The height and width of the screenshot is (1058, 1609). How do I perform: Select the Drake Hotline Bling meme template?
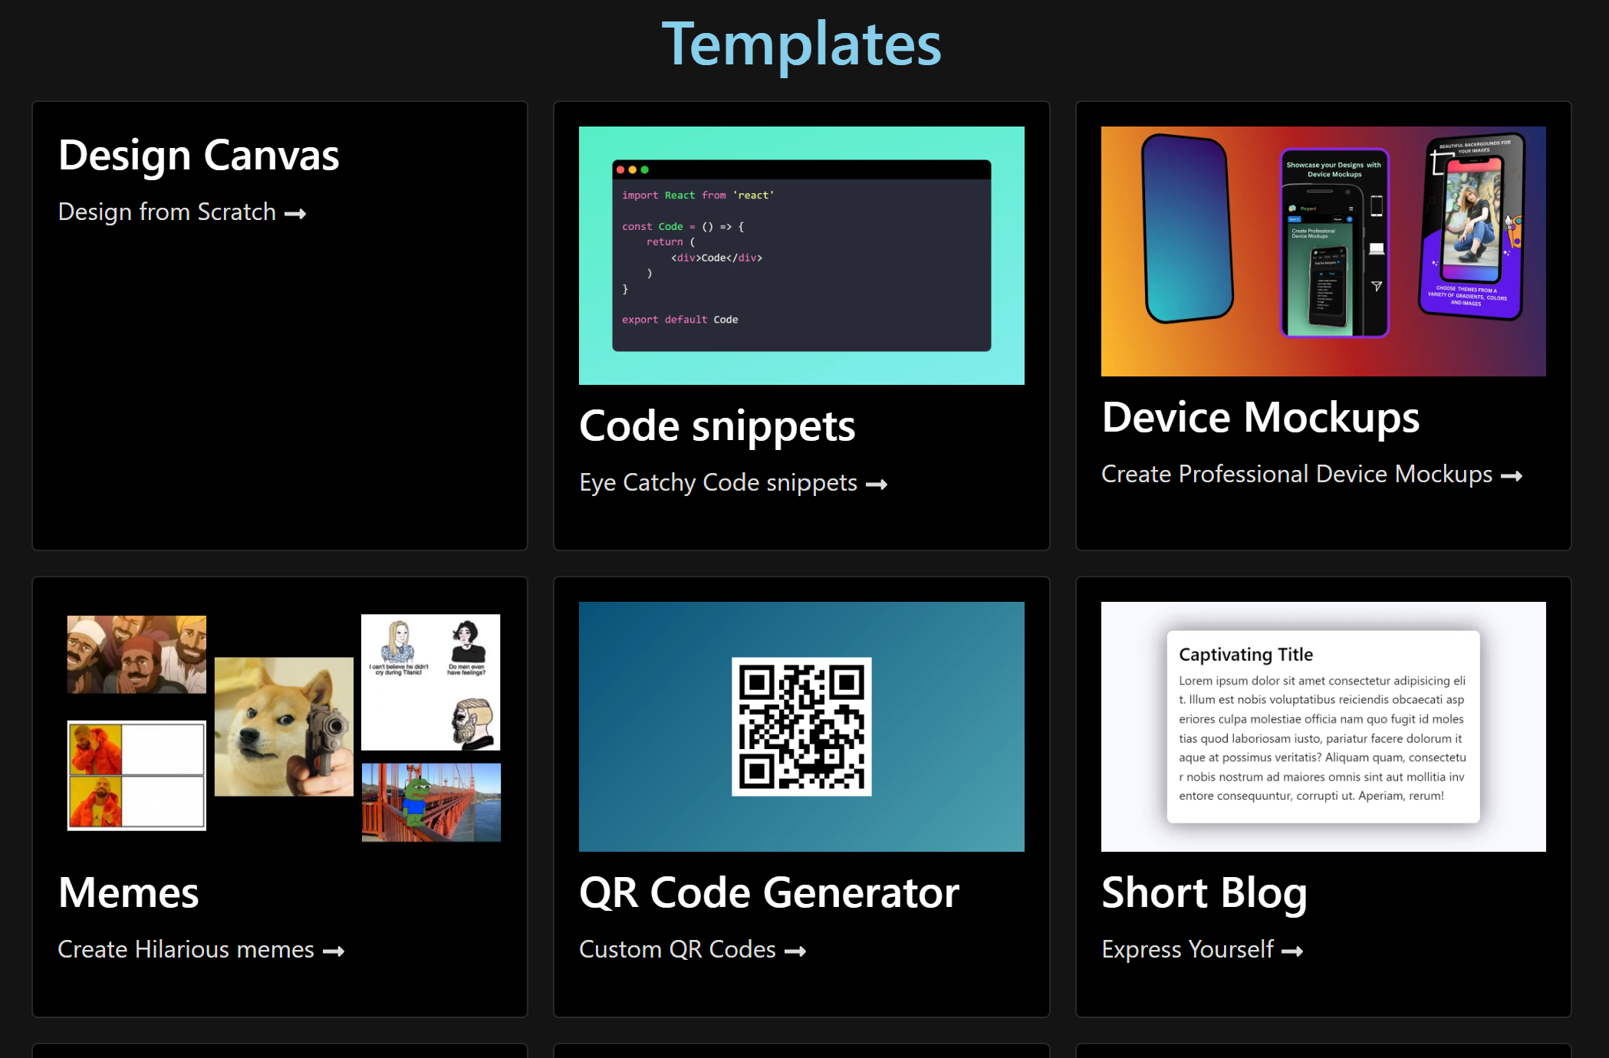click(x=137, y=775)
